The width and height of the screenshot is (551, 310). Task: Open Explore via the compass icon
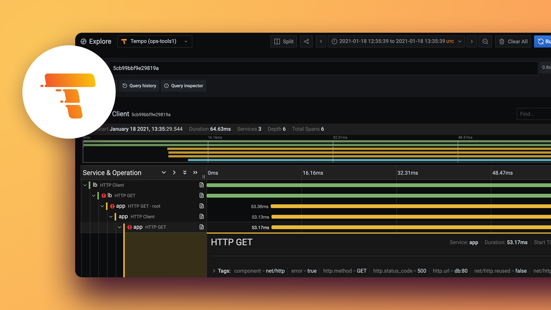pyautogui.click(x=84, y=41)
